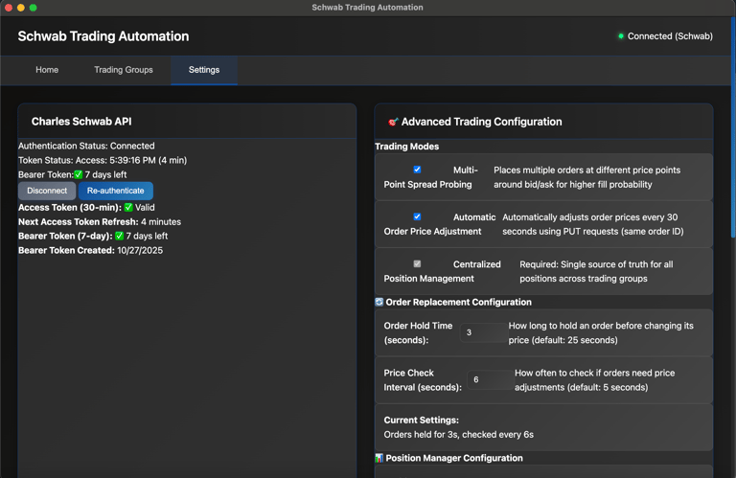Select the Settings tab
The height and width of the screenshot is (478, 736).
pos(204,70)
